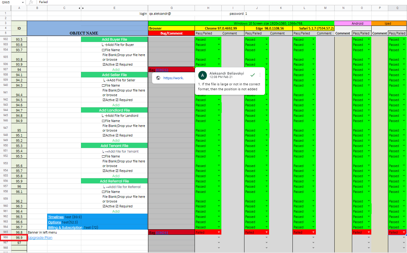Select the 'password' label cell
The height and width of the screenshot is (253, 407).
233,14
